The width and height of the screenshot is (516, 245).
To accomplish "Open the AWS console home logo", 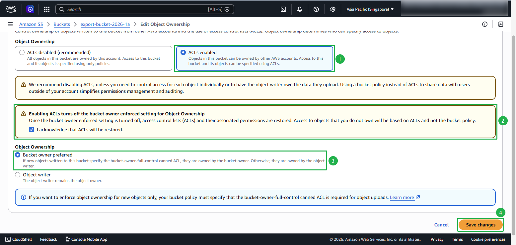I will coord(11,9).
